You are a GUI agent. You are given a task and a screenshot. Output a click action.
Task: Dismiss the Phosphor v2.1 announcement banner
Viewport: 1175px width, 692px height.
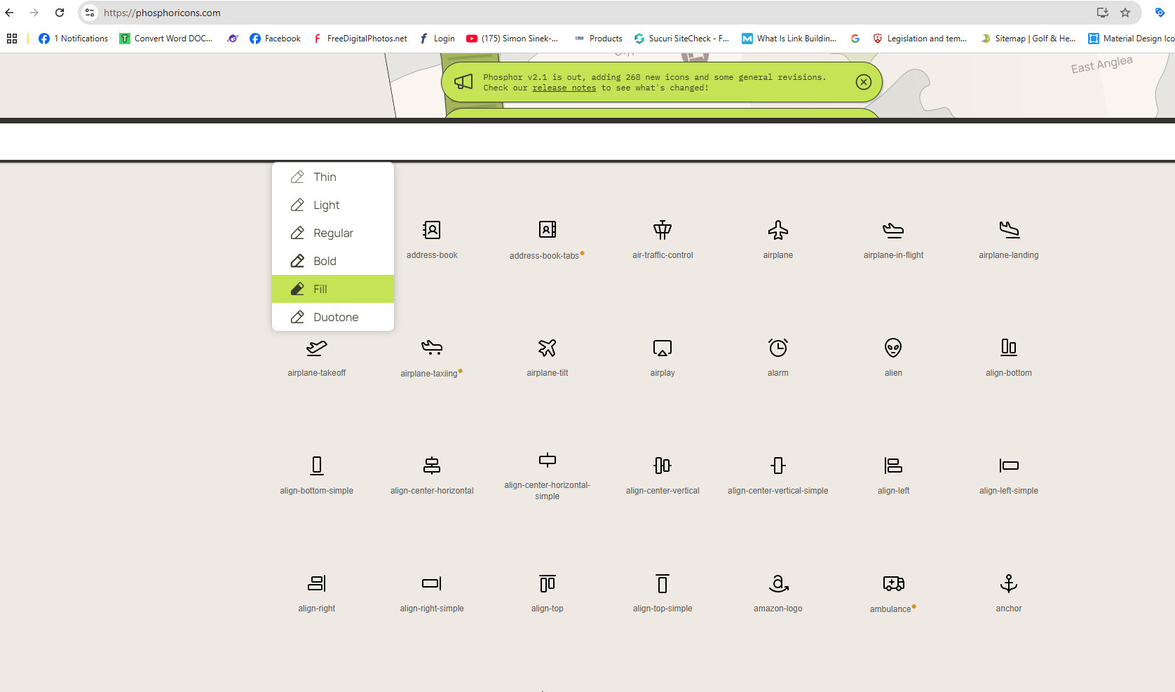[863, 82]
